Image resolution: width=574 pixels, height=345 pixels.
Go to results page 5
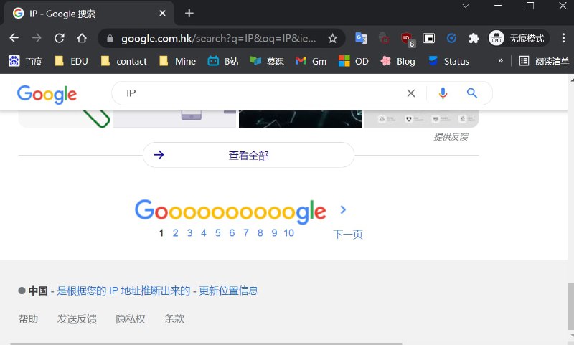[x=218, y=233]
